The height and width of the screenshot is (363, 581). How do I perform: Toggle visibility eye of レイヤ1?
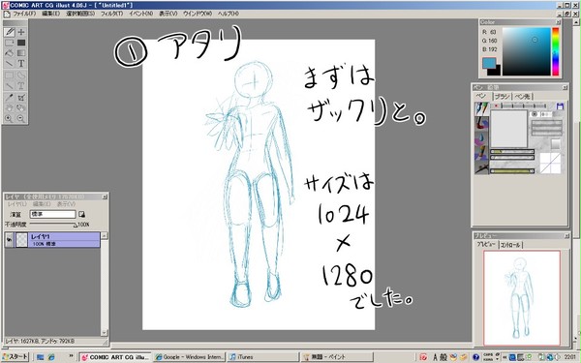[x=10, y=240]
